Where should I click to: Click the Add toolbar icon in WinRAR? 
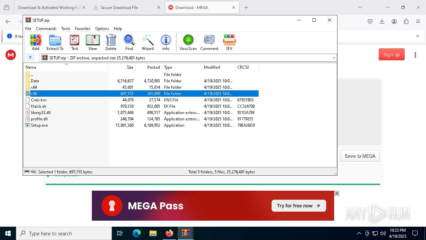[x=36, y=42]
